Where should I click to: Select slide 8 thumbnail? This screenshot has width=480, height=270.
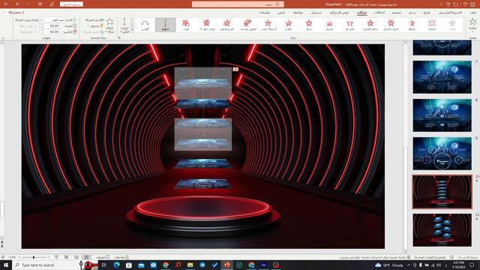[442, 115]
